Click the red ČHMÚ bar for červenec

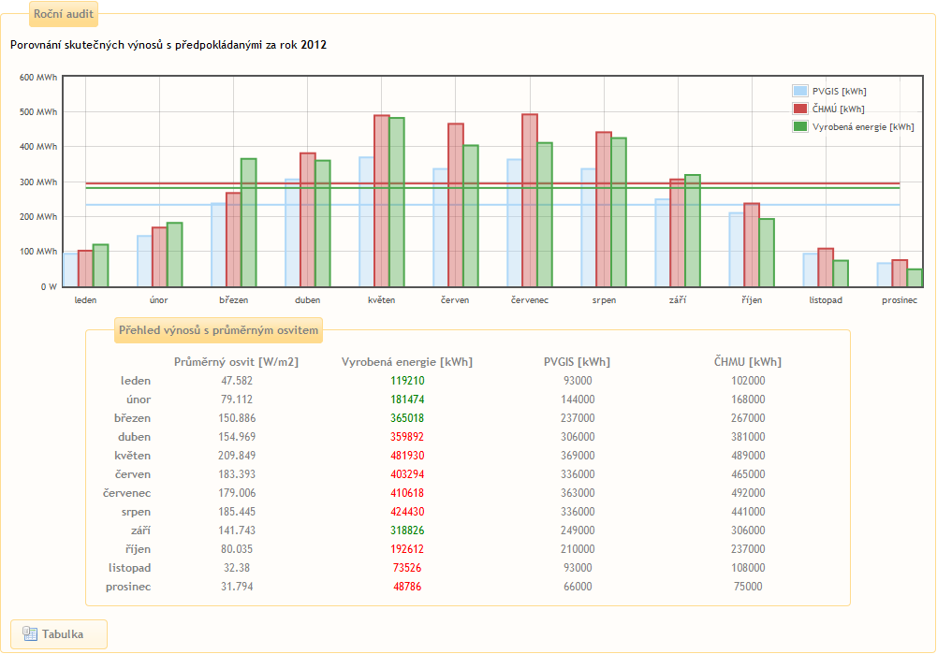pos(530,201)
